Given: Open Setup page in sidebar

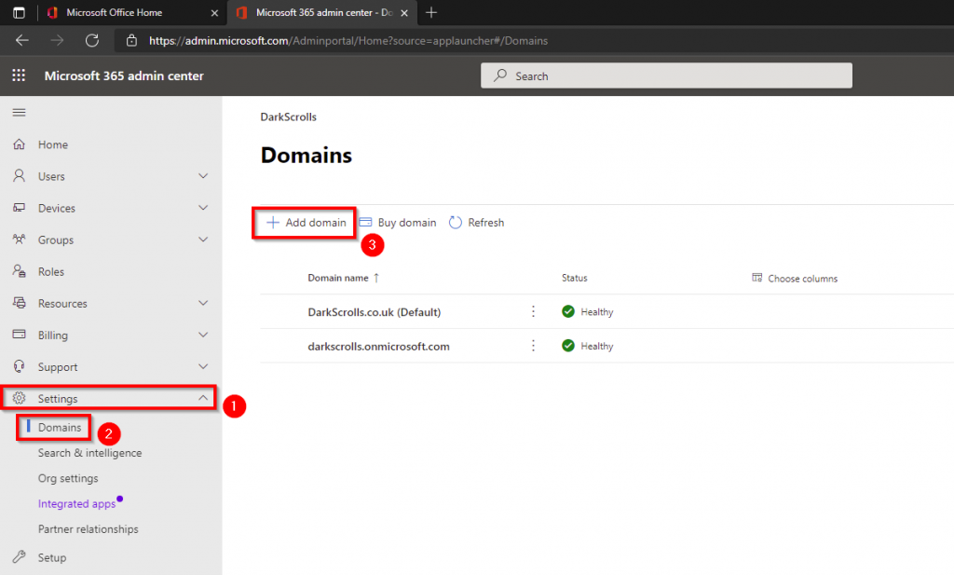Looking at the screenshot, I should tap(52, 557).
